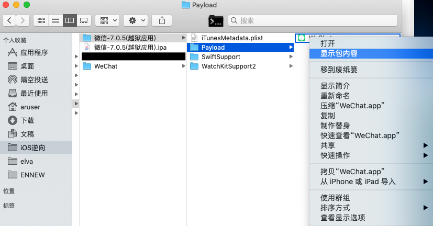433x226 pixels.
Task: Switch Finder to list view
Action: tap(55, 20)
